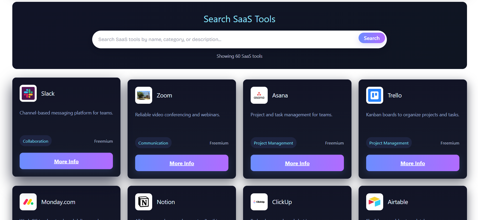
Task: Click the Search button
Action: [x=371, y=38]
